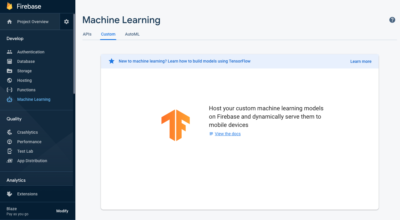Click the Firebase flame logo
This screenshot has width=400, height=220.
click(9, 6)
